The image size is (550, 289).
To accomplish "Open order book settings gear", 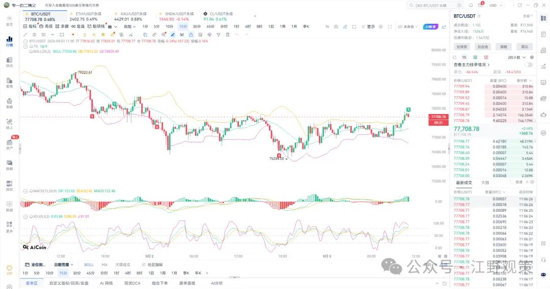I will (532, 57).
